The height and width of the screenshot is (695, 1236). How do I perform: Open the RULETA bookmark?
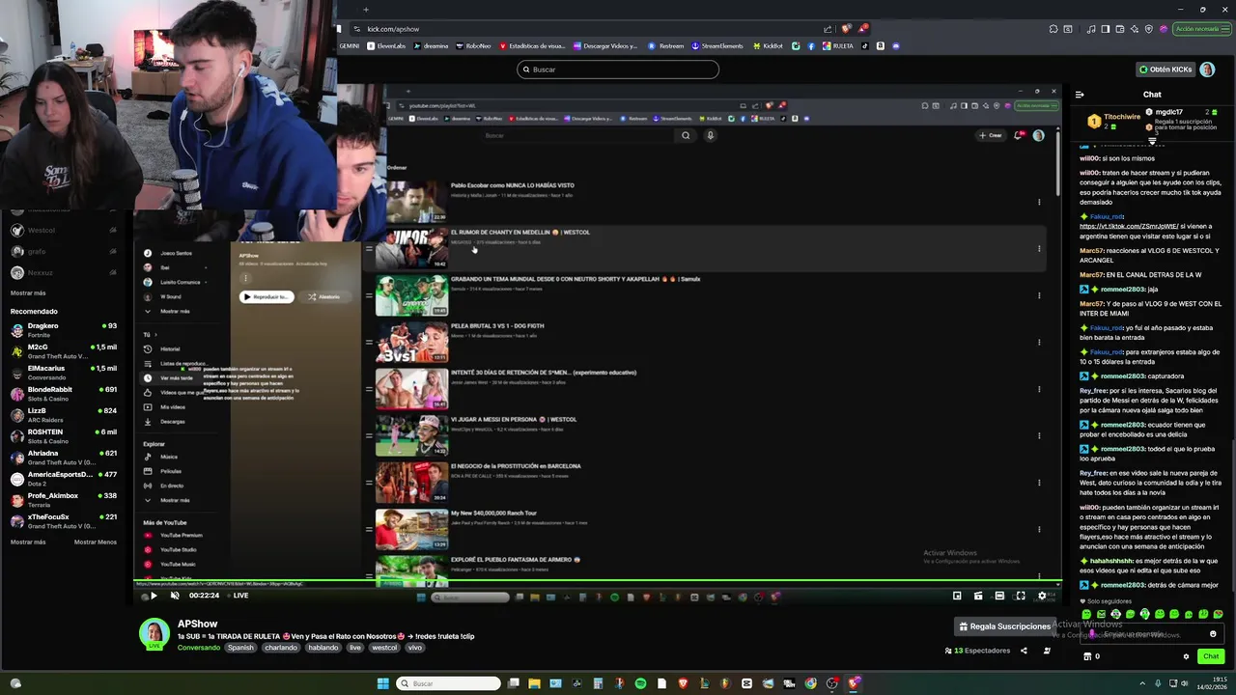tap(838, 45)
